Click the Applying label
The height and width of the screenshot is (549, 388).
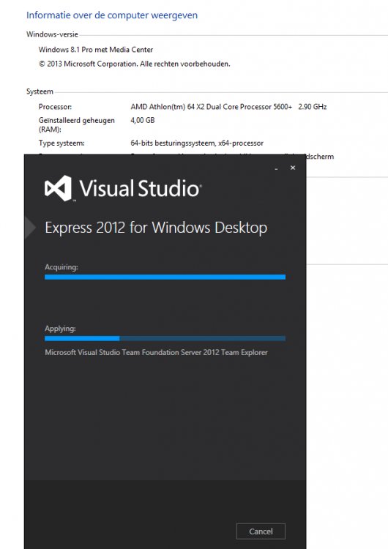coord(60,329)
